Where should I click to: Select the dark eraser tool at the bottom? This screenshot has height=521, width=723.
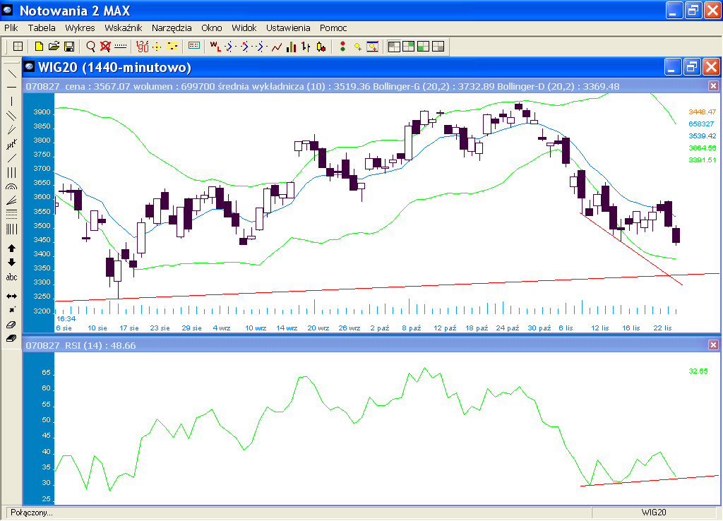(x=11, y=338)
